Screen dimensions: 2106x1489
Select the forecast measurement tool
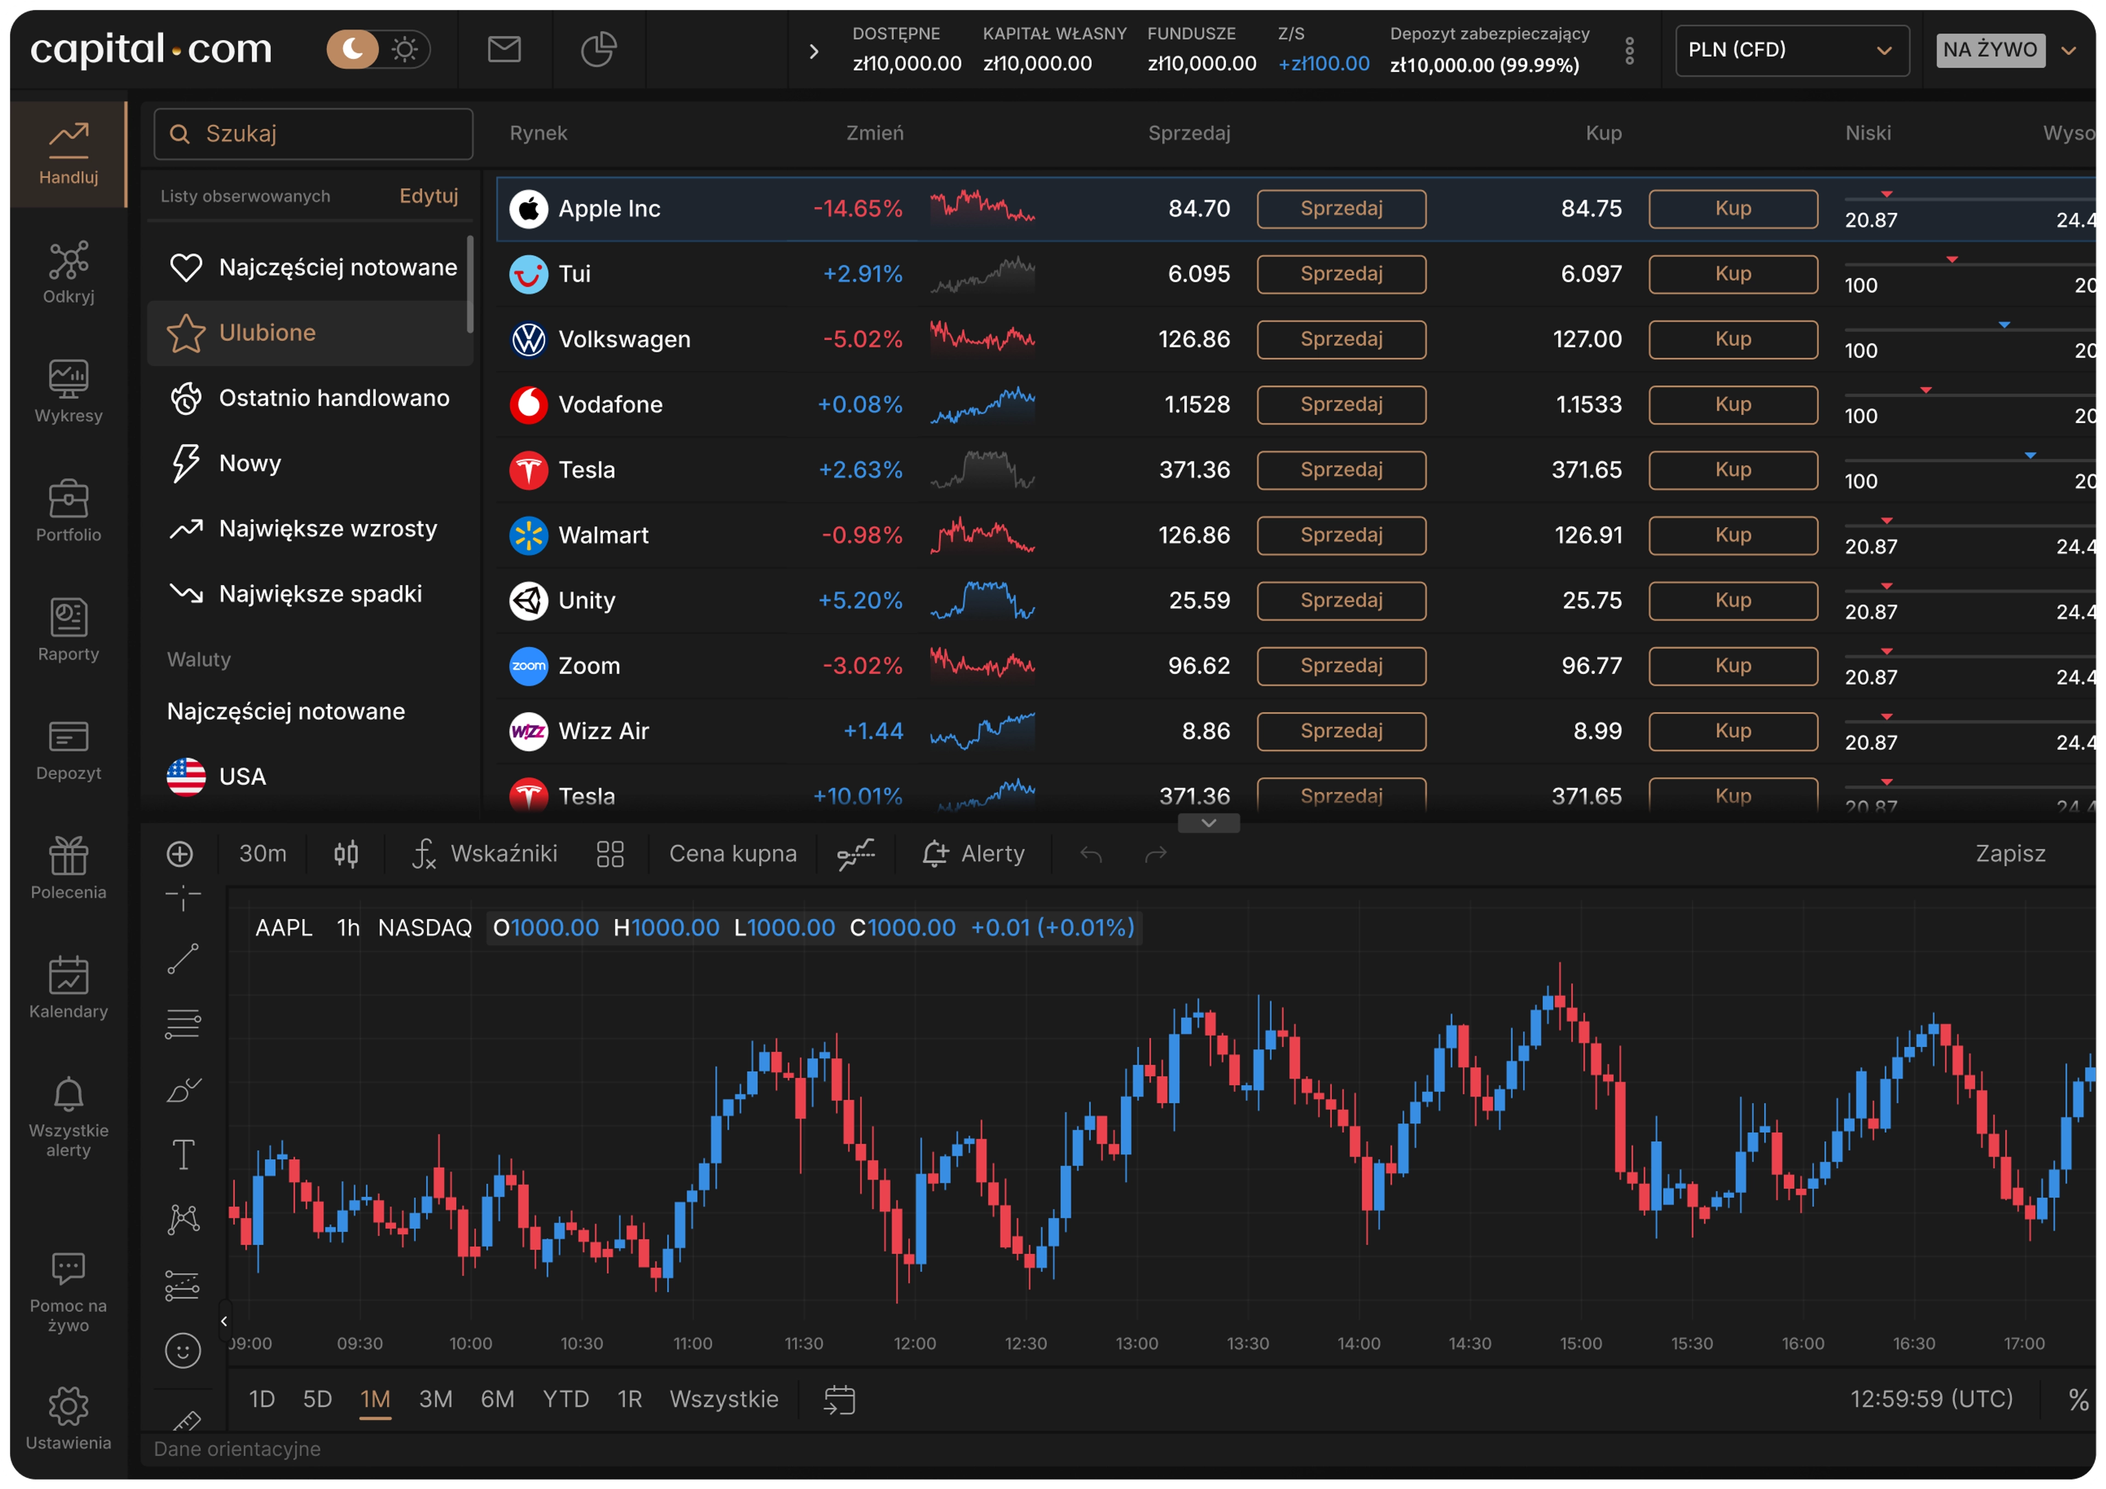coord(183,1285)
